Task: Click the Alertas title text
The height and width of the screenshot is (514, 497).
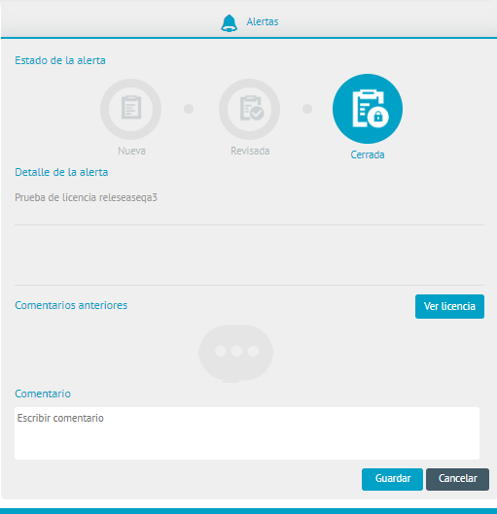Action: pyautogui.click(x=263, y=21)
